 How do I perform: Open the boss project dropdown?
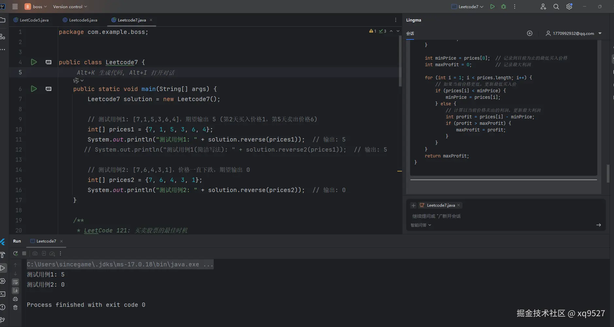tap(36, 7)
